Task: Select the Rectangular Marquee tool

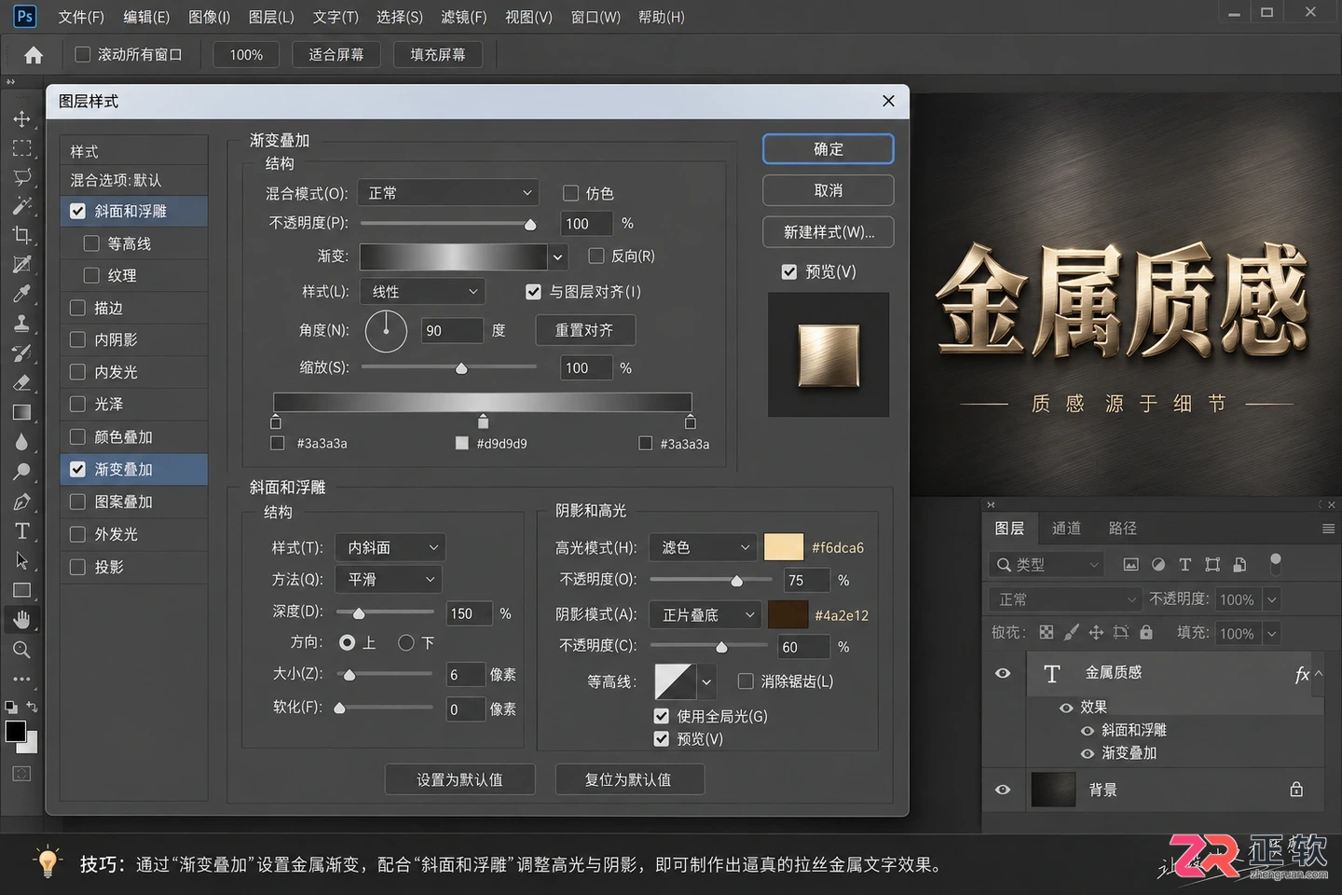Action: (22, 148)
